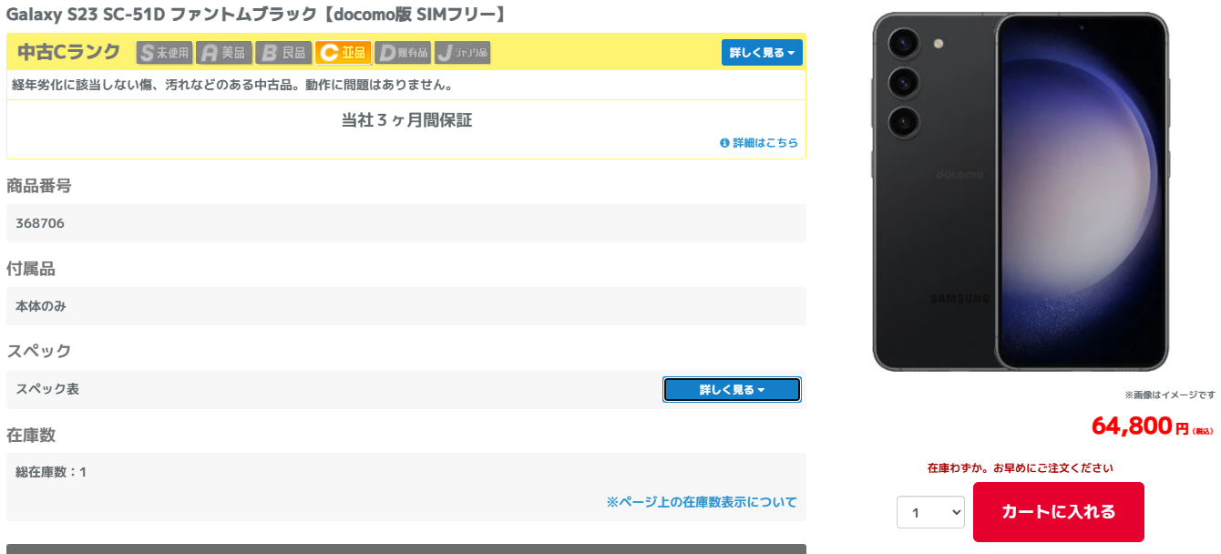Image resolution: width=1221 pixels, height=554 pixels.
Task: Click the ※画像はイメージです note
Action: [x=1170, y=395]
